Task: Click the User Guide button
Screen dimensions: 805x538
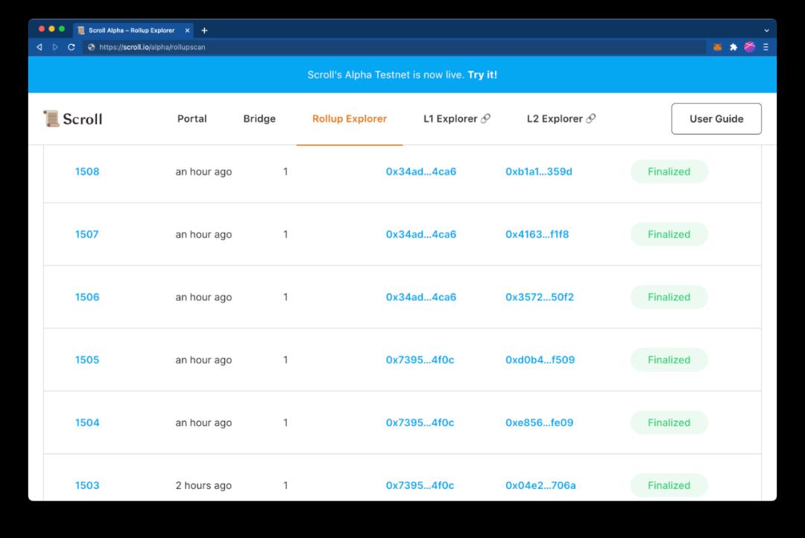Action: tap(716, 118)
